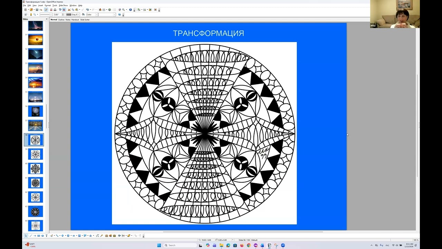This screenshot has width=442, height=249.
Task: Switch to the Notes view tab
Action: click(68, 20)
